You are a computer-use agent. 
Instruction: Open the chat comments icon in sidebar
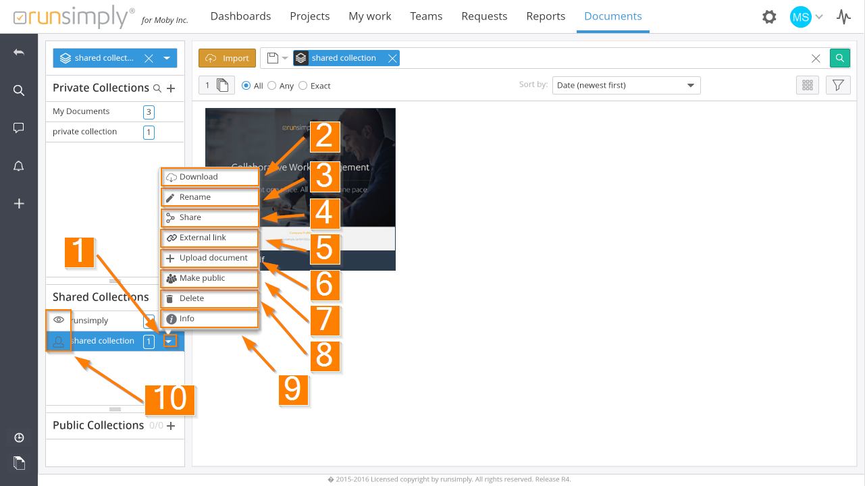(x=19, y=128)
